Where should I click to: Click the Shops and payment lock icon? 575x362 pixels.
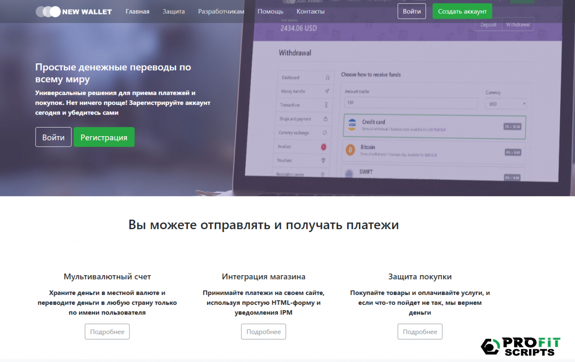(x=325, y=119)
